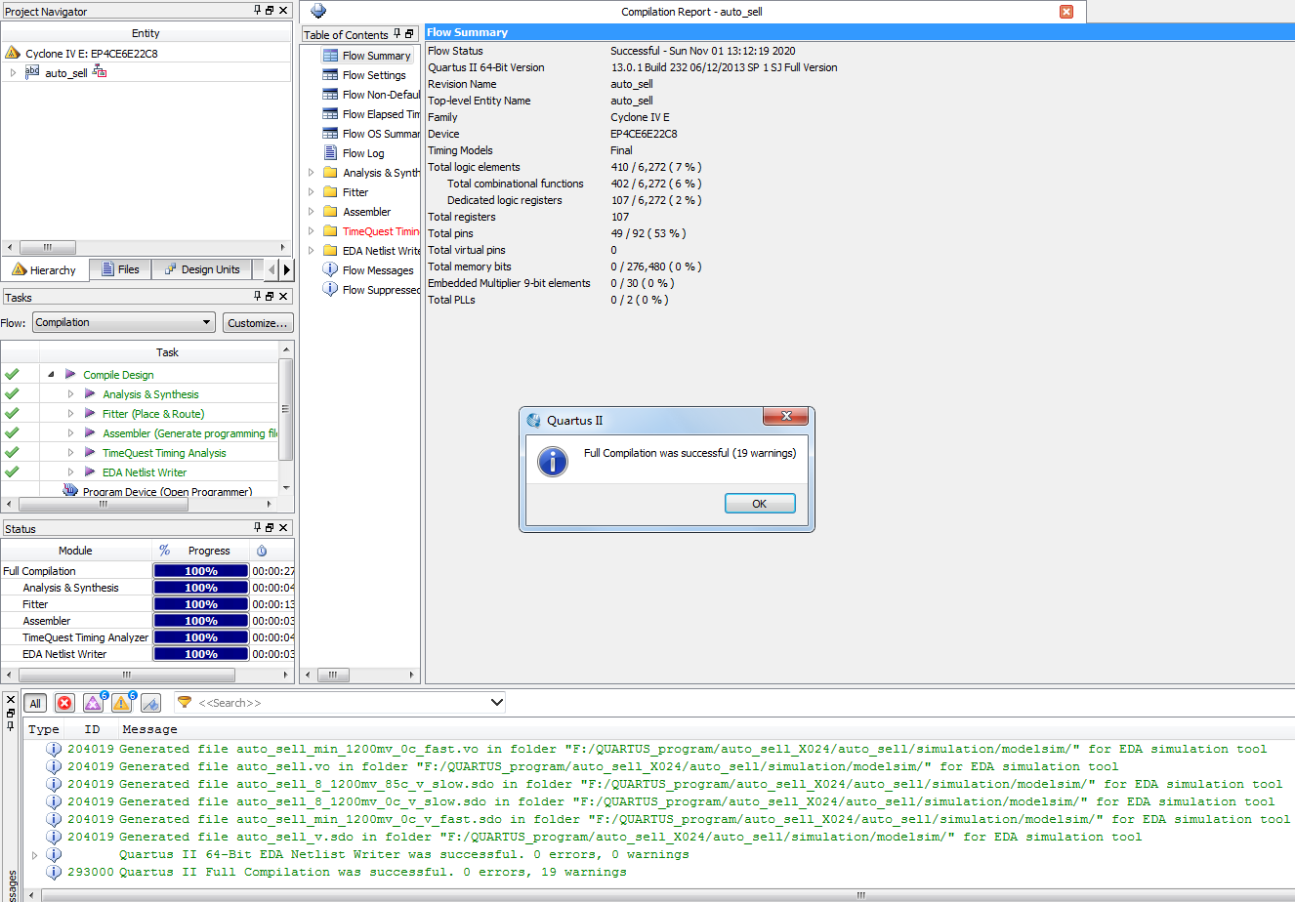Toggle the All messages filter
This screenshot has width=1295, height=902.
[x=35, y=703]
